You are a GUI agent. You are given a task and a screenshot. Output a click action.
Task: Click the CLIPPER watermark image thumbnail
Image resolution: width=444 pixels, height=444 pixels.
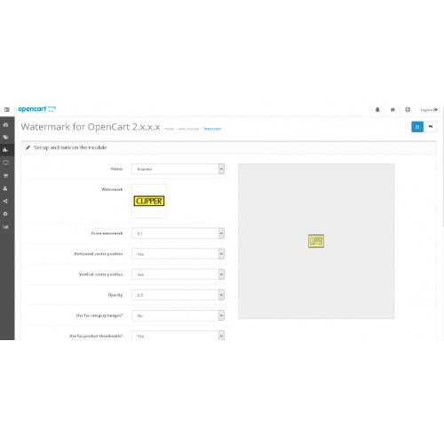[149, 201]
